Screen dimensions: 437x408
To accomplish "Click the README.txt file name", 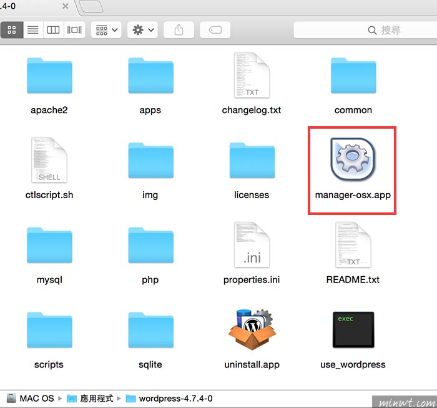I will (353, 280).
